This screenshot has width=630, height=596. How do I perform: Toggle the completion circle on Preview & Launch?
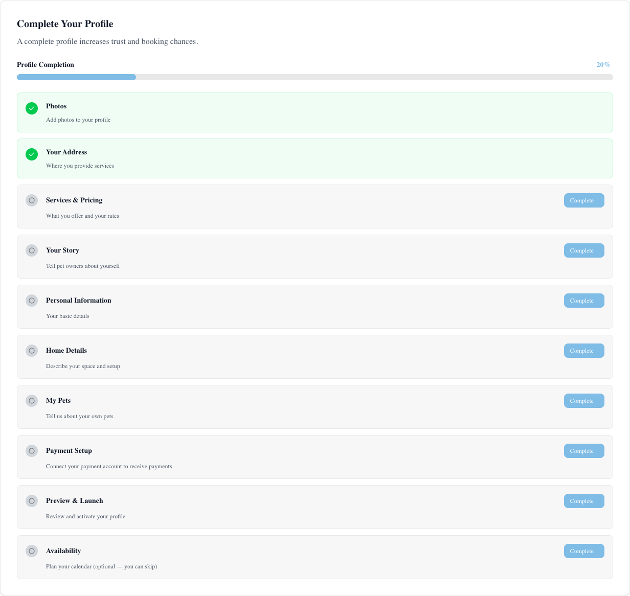coord(32,501)
